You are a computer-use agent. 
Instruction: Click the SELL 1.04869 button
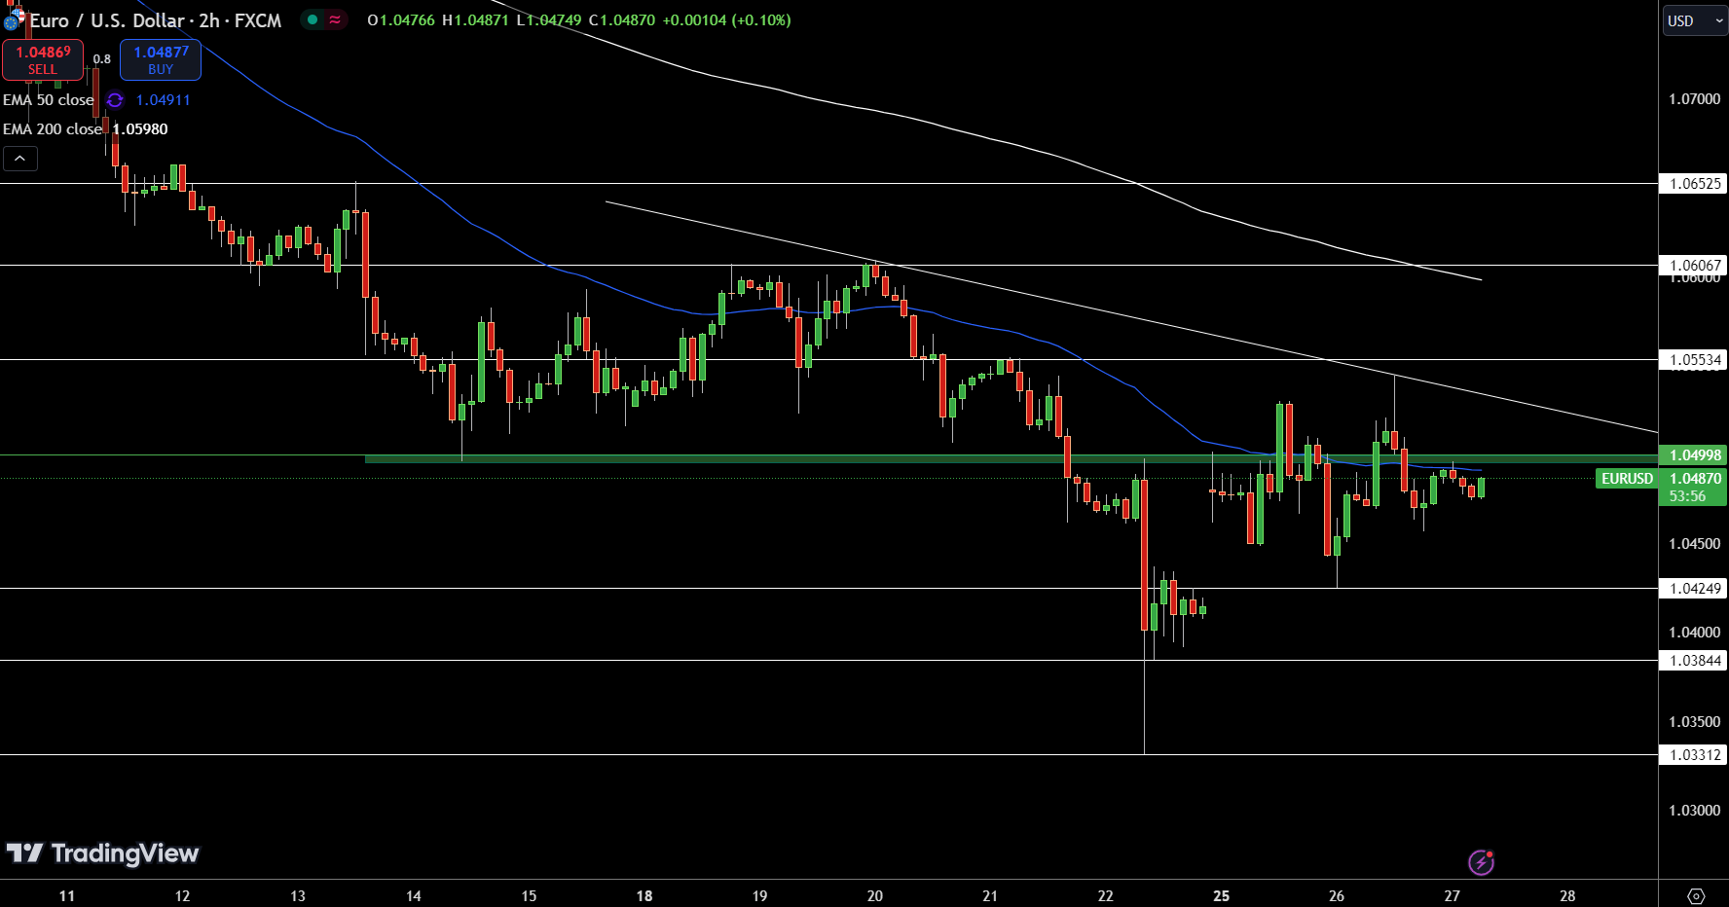coord(43,60)
